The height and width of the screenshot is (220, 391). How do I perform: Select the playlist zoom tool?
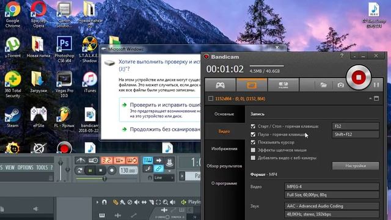tap(165, 202)
